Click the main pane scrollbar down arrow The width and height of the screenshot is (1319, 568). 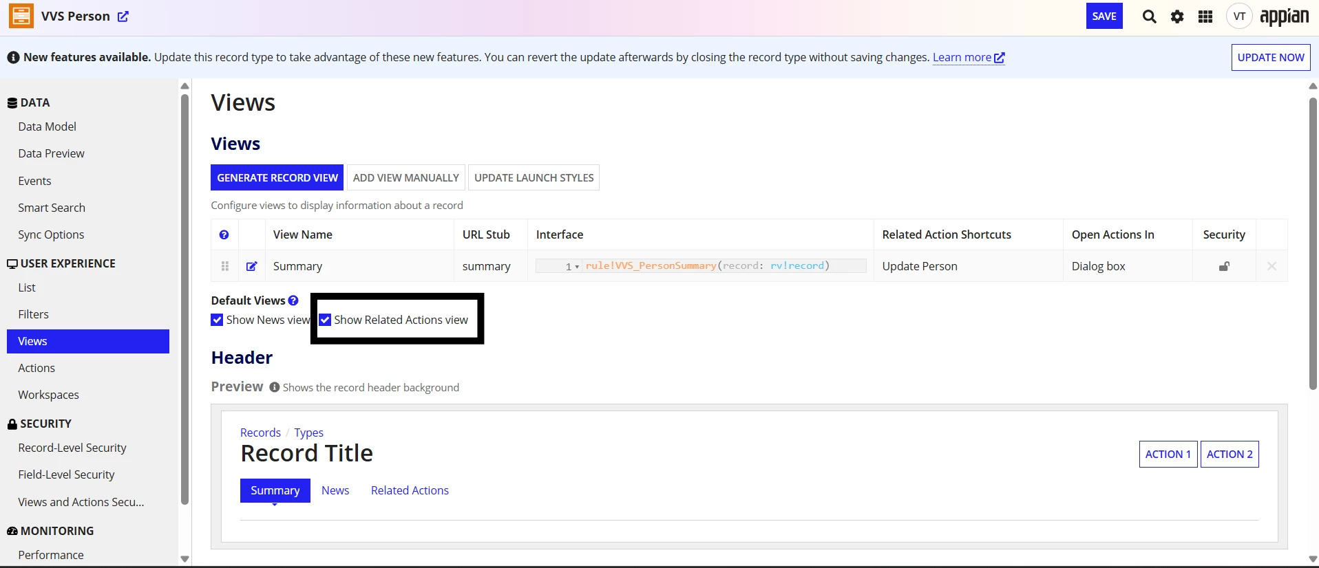[1313, 559]
